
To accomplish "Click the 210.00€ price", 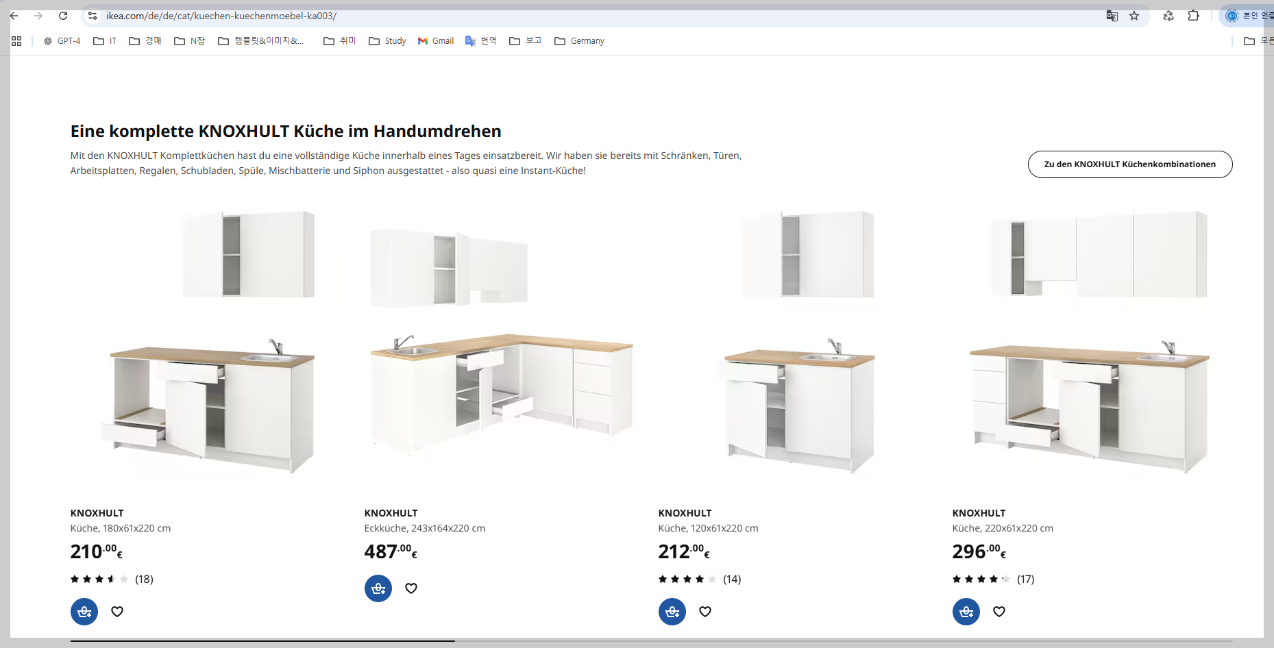I will point(97,551).
